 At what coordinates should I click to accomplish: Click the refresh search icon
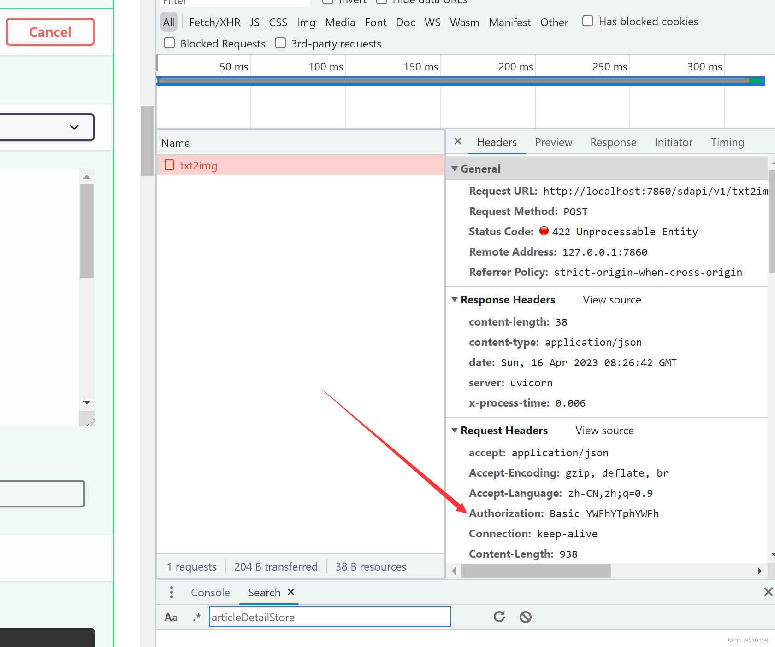point(499,617)
